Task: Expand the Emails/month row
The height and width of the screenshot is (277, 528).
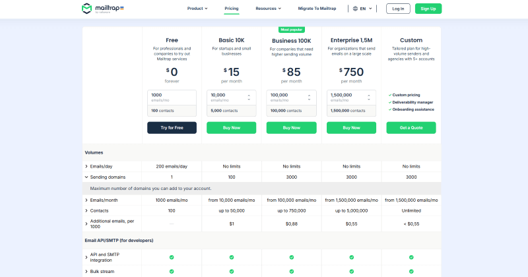Action: coord(86,200)
